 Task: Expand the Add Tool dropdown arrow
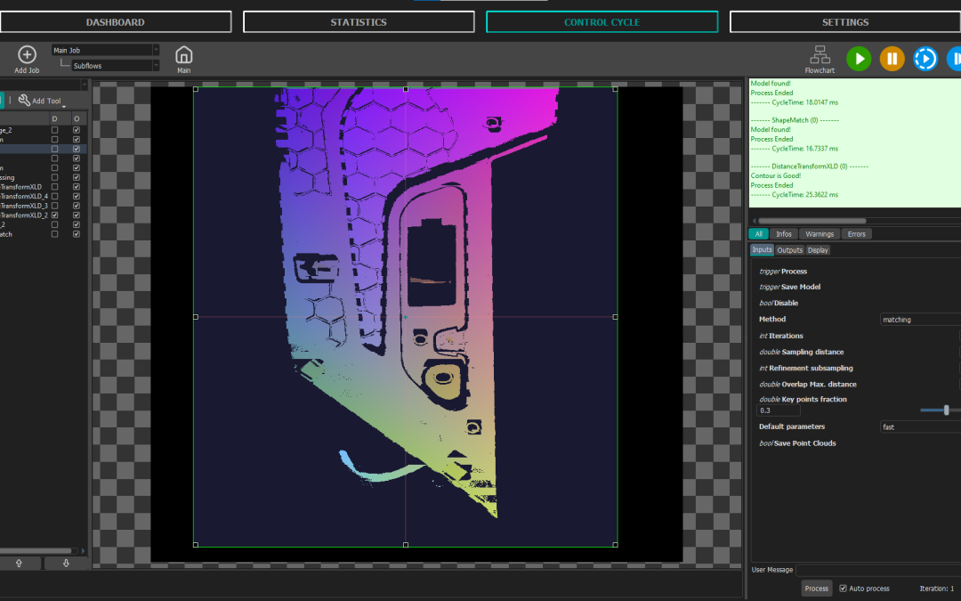(64, 106)
